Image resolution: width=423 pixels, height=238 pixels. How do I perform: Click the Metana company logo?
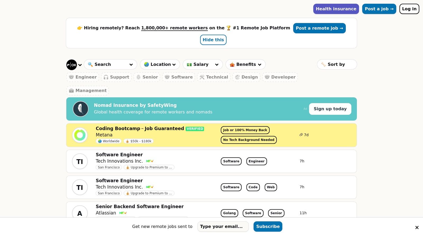point(80,135)
